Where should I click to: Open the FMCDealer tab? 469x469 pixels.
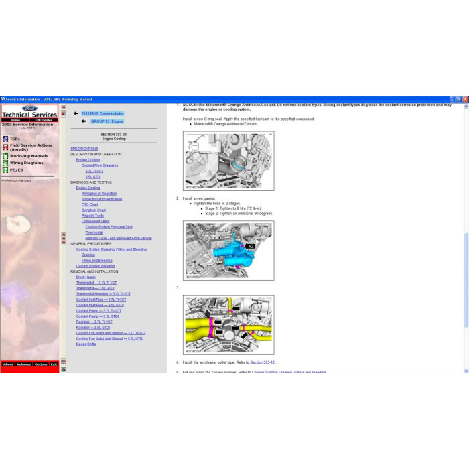(x=44, y=120)
